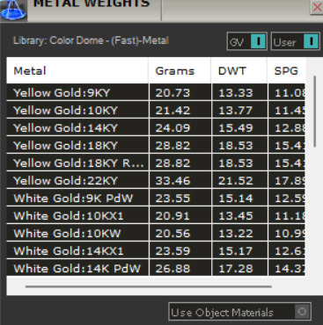
Task: Close the Metal Weights panel
Action: 317,7
